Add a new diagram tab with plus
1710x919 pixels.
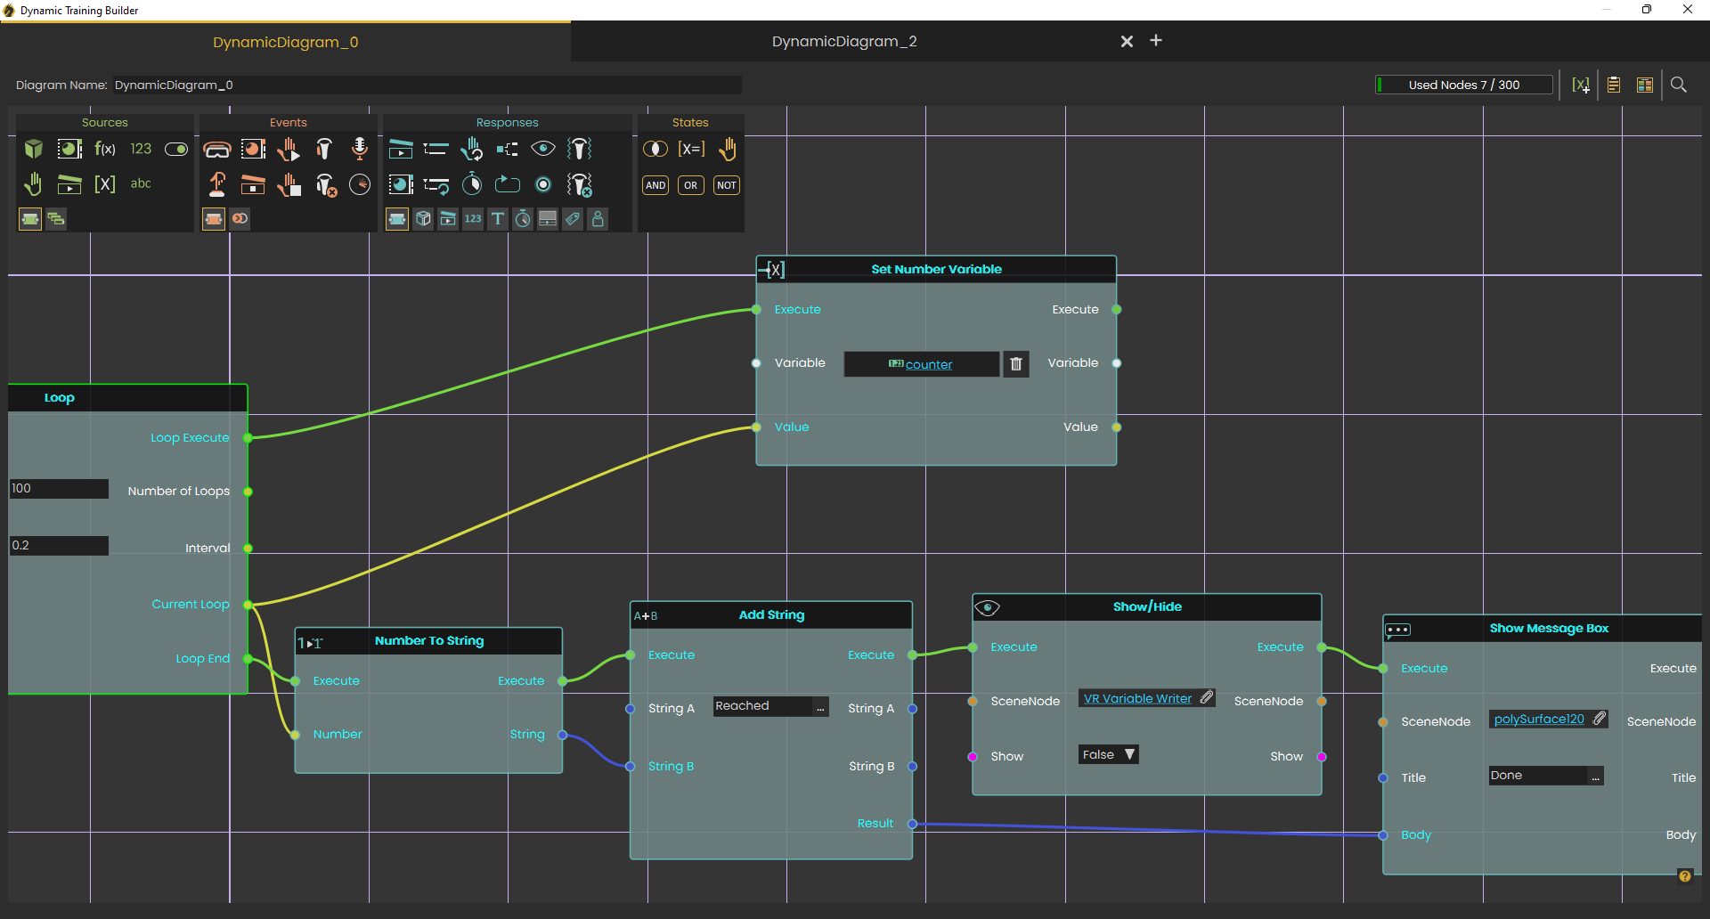[x=1156, y=41]
